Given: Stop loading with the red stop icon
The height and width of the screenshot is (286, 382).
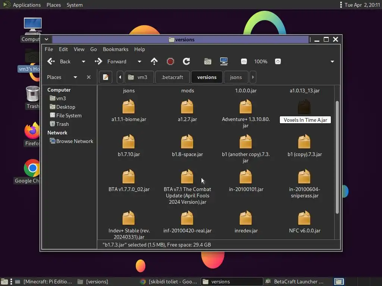Looking at the screenshot, I should pyautogui.click(x=170, y=61).
